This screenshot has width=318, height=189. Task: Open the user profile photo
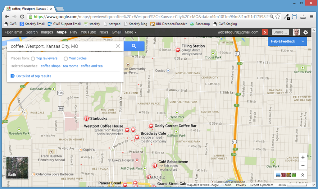(x=296, y=32)
